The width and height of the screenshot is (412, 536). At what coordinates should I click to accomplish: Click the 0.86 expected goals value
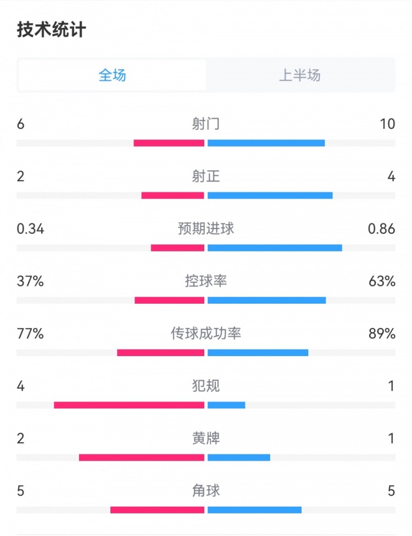click(382, 229)
